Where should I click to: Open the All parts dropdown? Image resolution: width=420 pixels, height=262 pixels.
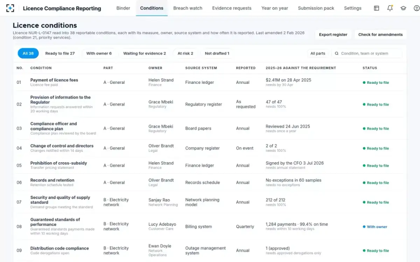(x=318, y=53)
